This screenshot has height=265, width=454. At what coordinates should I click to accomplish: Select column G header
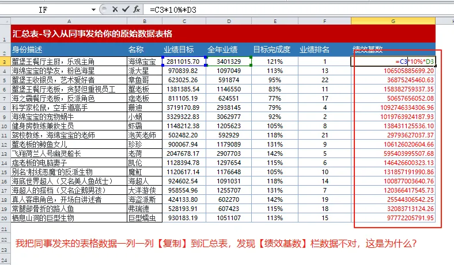click(x=393, y=21)
